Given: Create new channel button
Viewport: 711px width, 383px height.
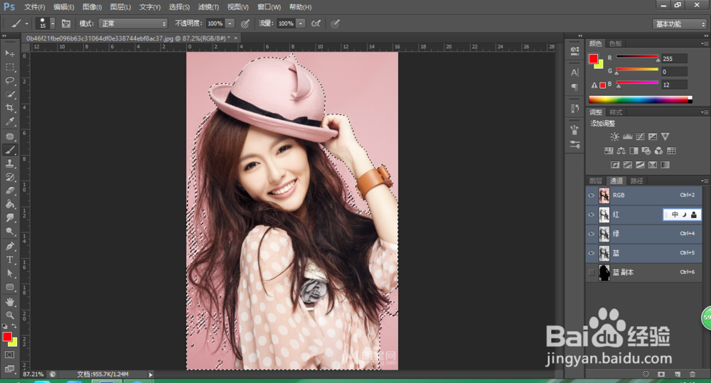Looking at the screenshot, I should pos(677,374).
